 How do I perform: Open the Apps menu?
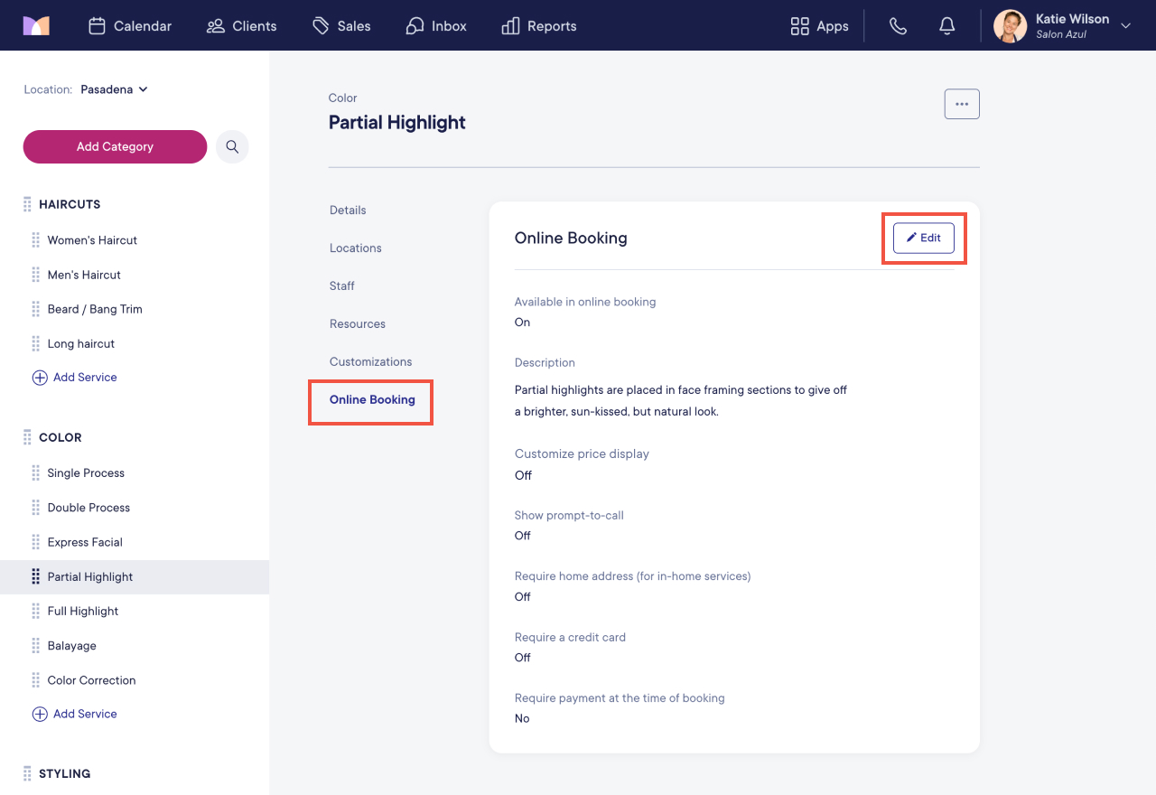(x=819, y=26)
